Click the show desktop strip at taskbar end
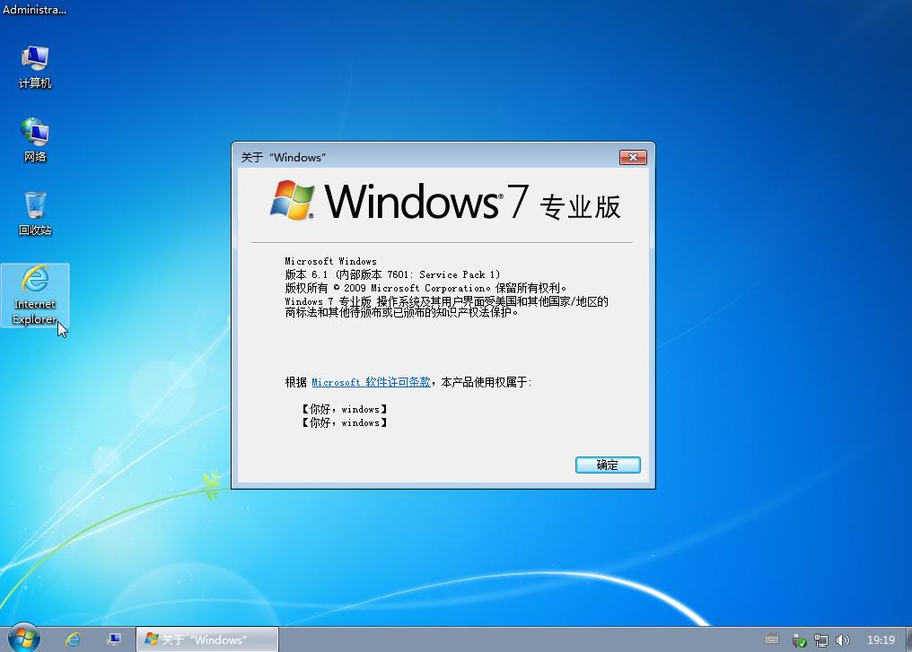This screenshot has width=912, height=652. tap(908, 639)
